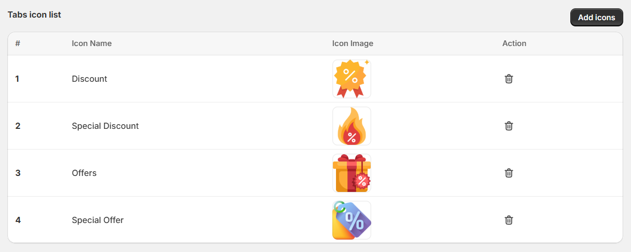Delete the Discount icon row
631x252 pixels.
tap(509, 79)
